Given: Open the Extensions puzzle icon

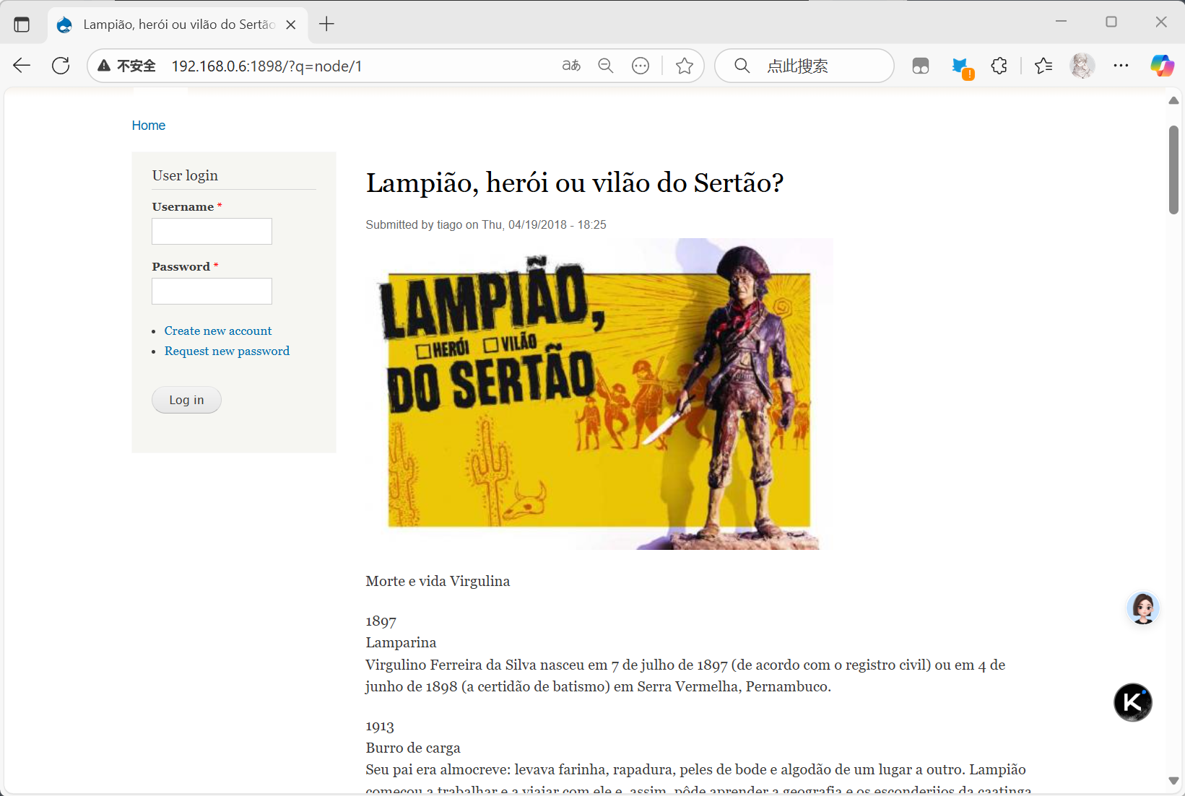Looking at the screenshot, I should (x=999, y=66).
